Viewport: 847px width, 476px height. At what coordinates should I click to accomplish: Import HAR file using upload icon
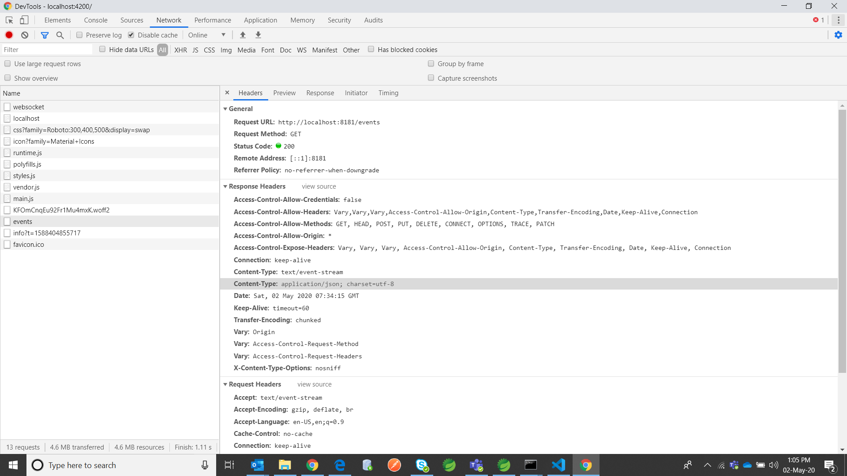point(243,35)
